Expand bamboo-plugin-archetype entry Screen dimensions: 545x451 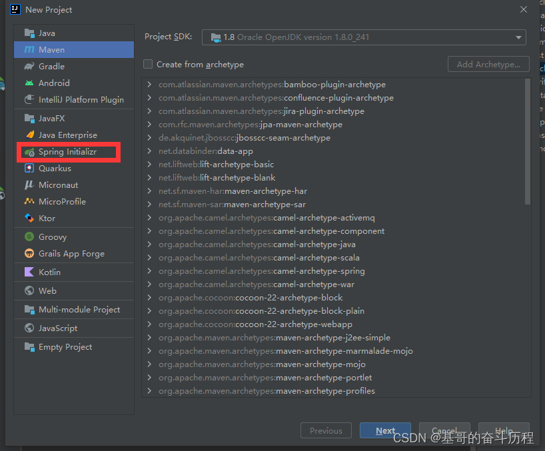(x=149, y=84)
